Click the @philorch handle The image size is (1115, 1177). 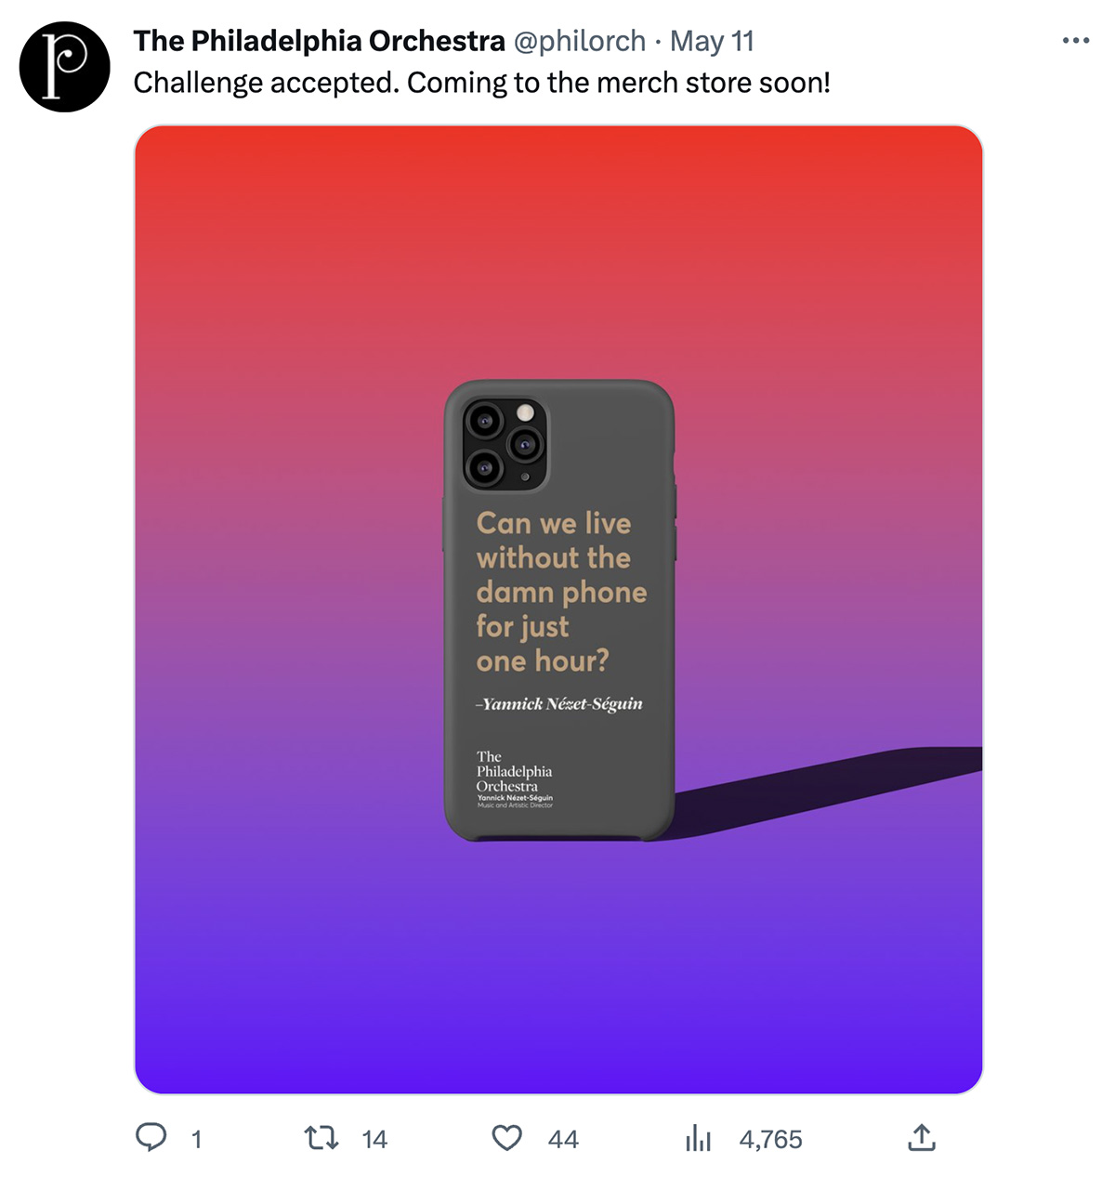point(579,41)
